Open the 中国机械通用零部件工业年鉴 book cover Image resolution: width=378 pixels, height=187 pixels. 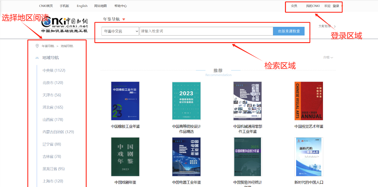click(x=248, y=101)
